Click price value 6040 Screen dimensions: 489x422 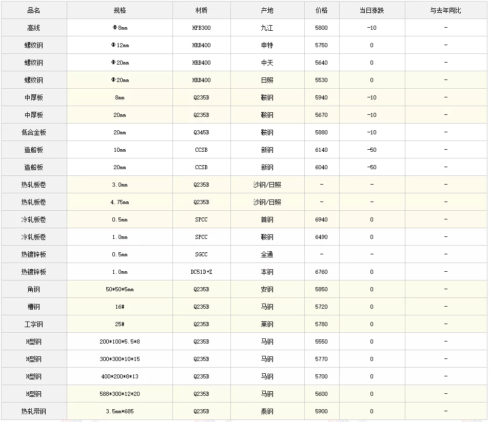322,167
